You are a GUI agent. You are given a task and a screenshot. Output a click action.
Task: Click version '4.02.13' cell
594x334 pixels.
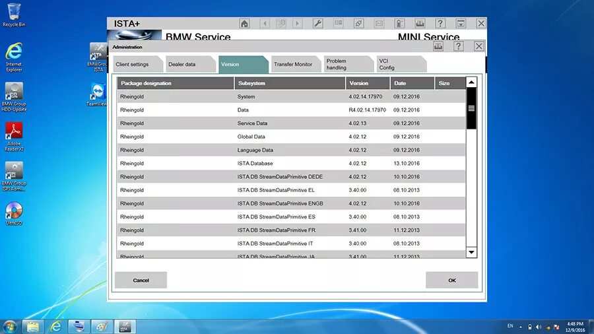pyautogui.click(x=358, y=123)
